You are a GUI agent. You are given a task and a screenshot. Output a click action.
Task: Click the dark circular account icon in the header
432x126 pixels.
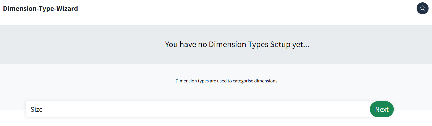click(x=422, y=8)
